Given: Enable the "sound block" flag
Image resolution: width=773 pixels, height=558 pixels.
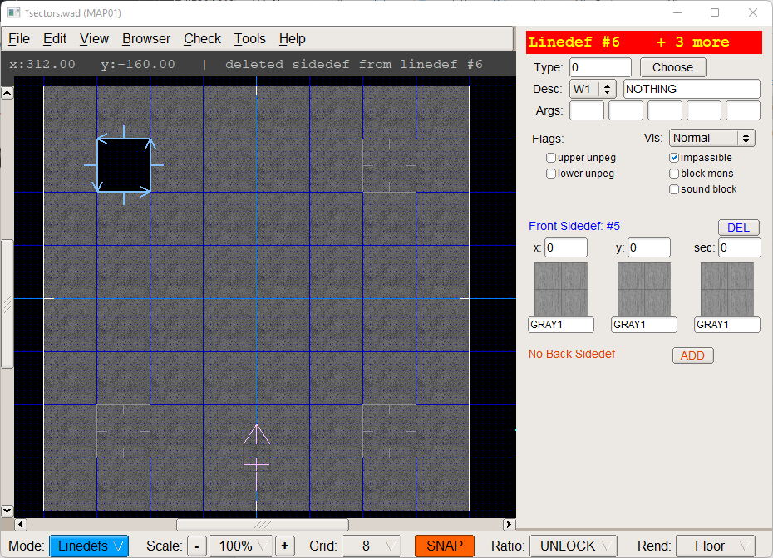Looking at the screenshot, I should coord(673,188).
